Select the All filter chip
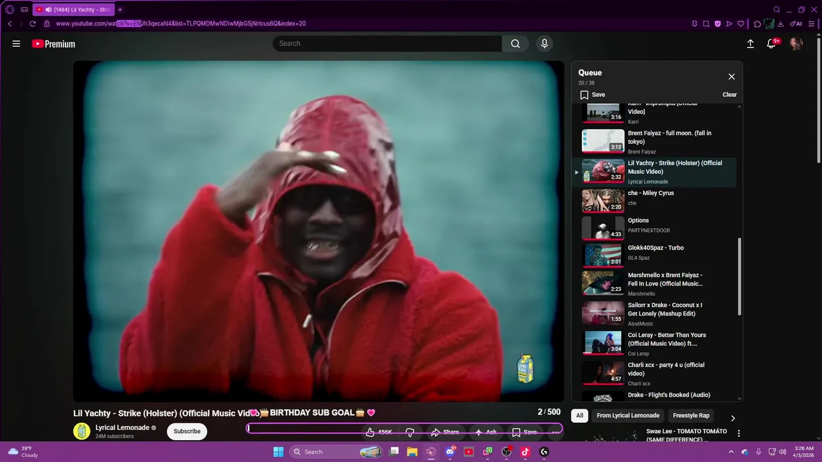The image size is (822, 462). 579,416
